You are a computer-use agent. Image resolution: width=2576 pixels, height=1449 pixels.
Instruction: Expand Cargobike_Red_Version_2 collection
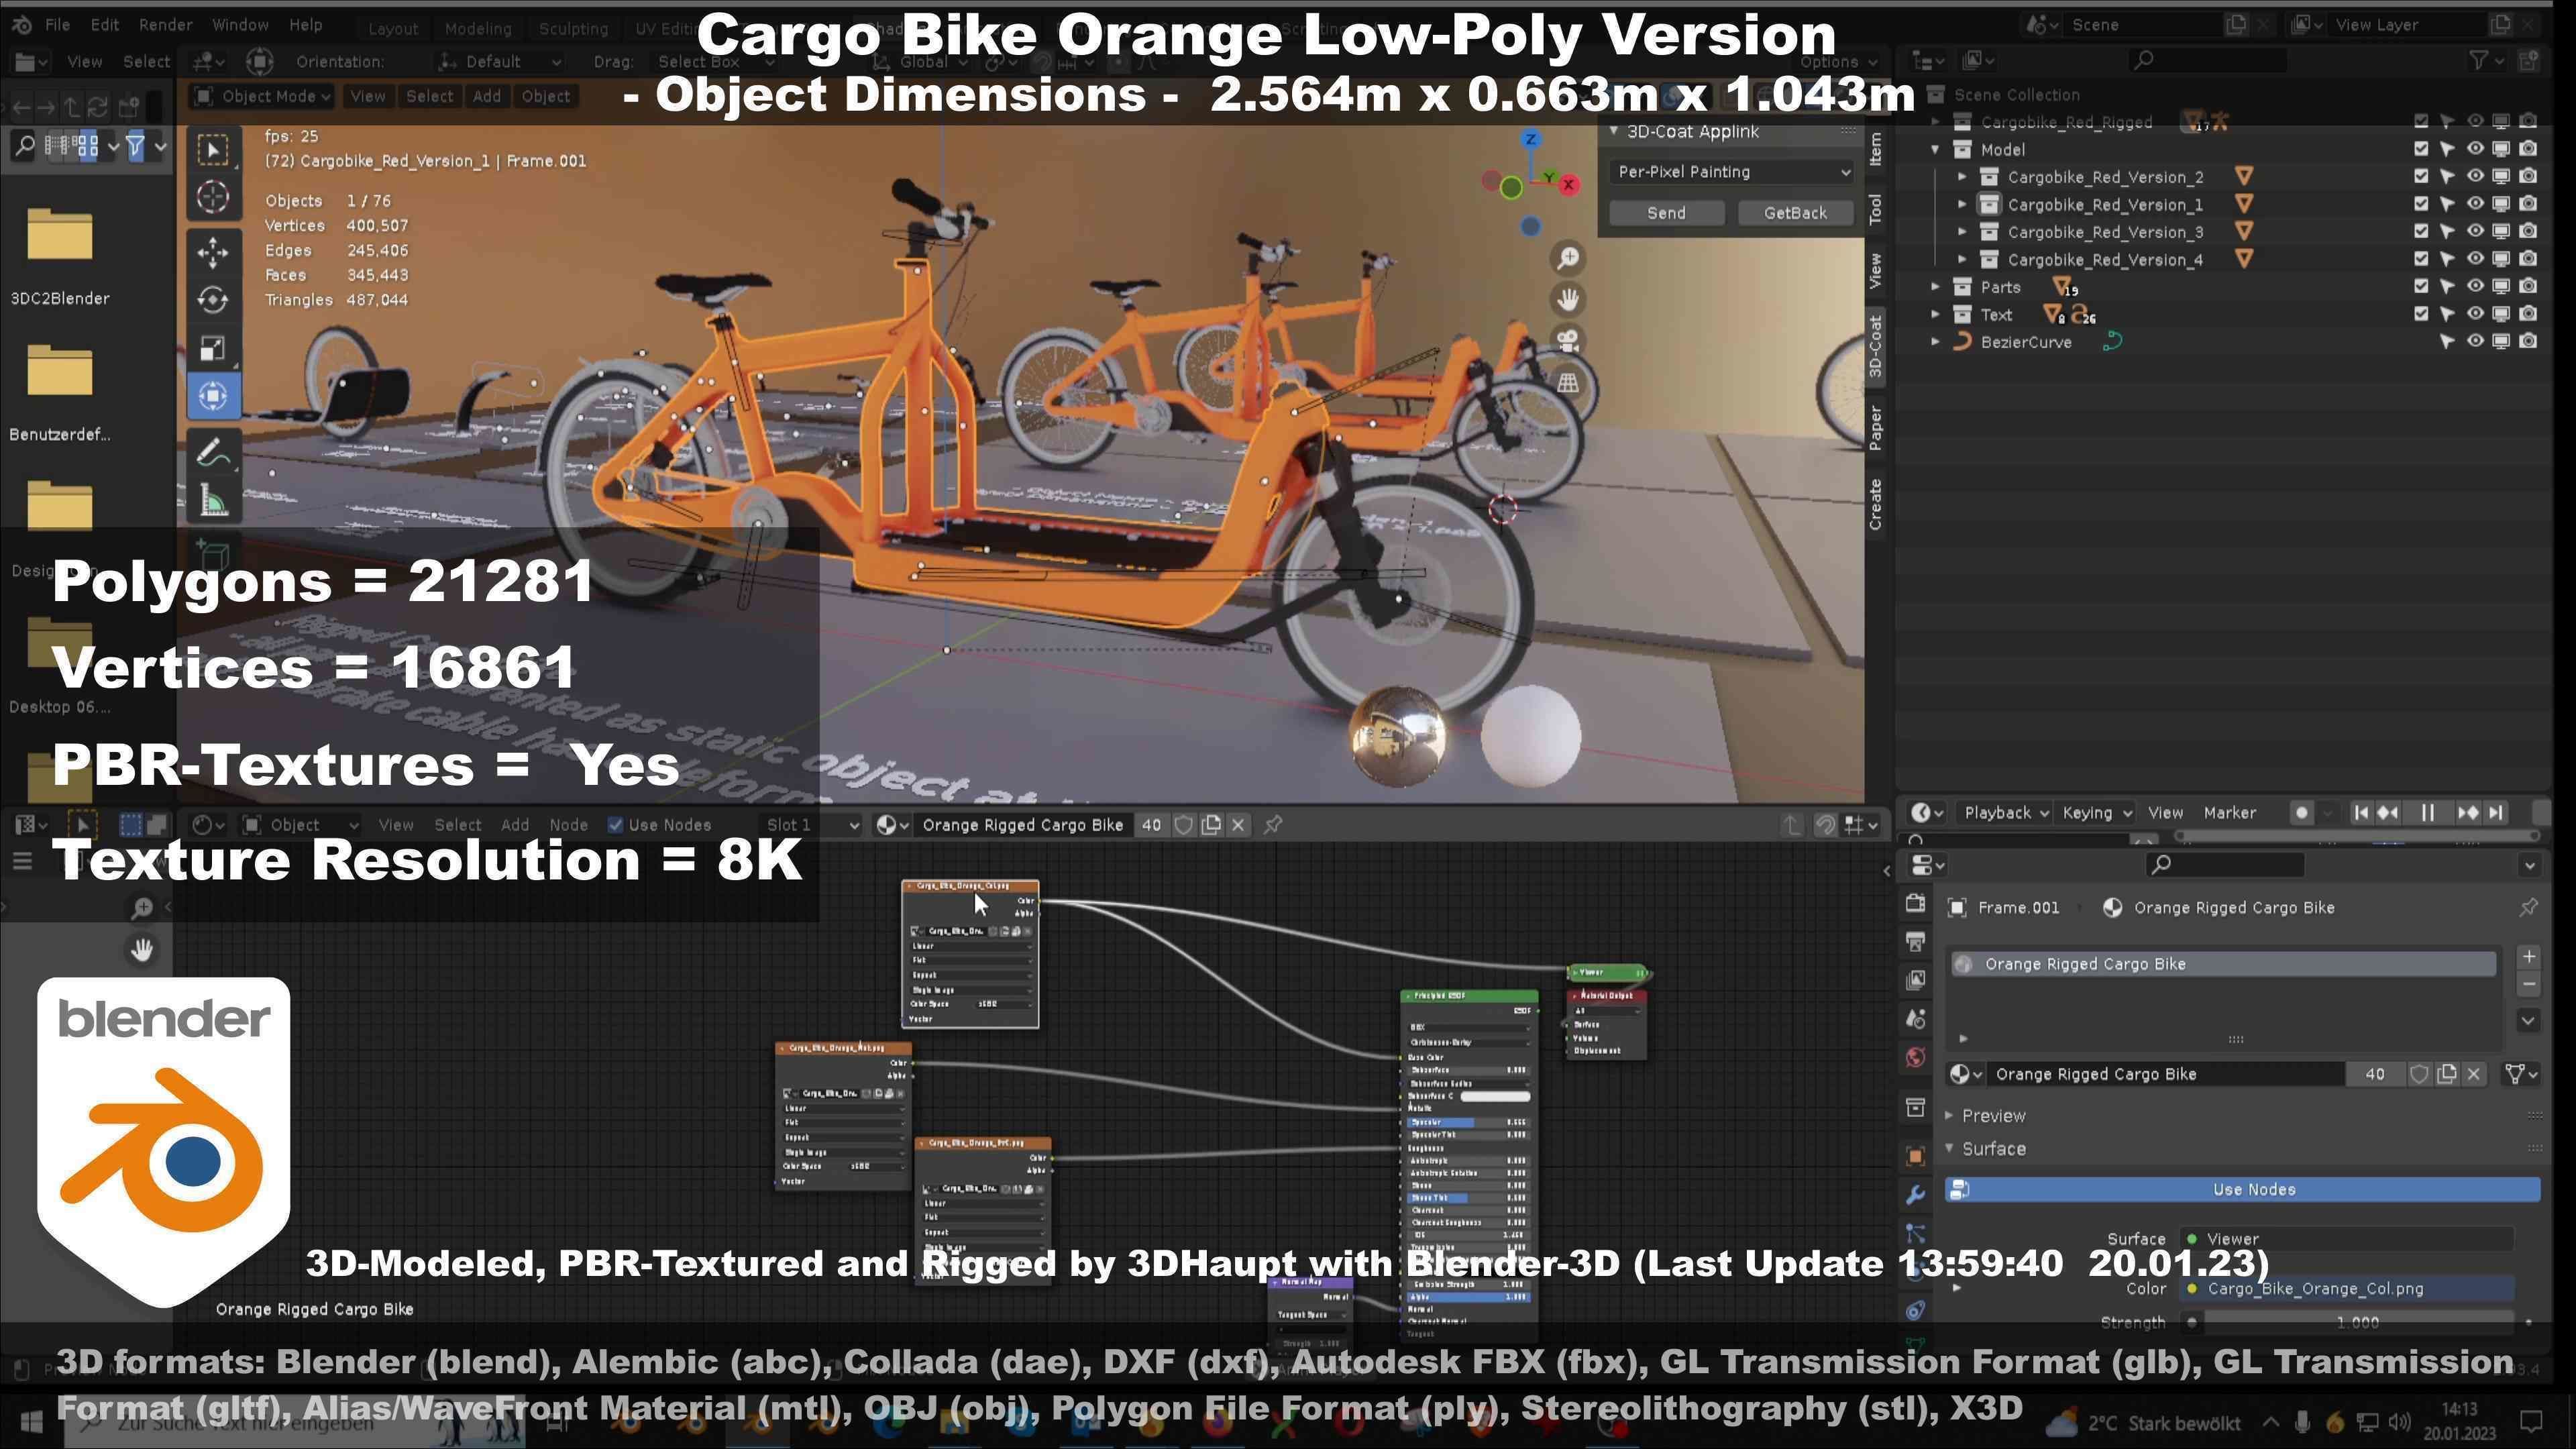pos(1962,177)
